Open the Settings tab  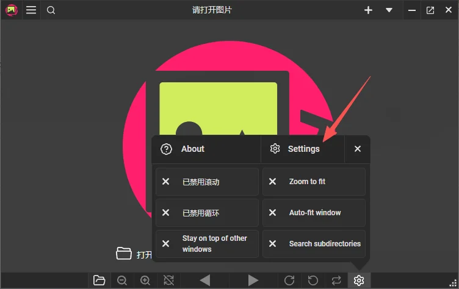coord(303,149)
